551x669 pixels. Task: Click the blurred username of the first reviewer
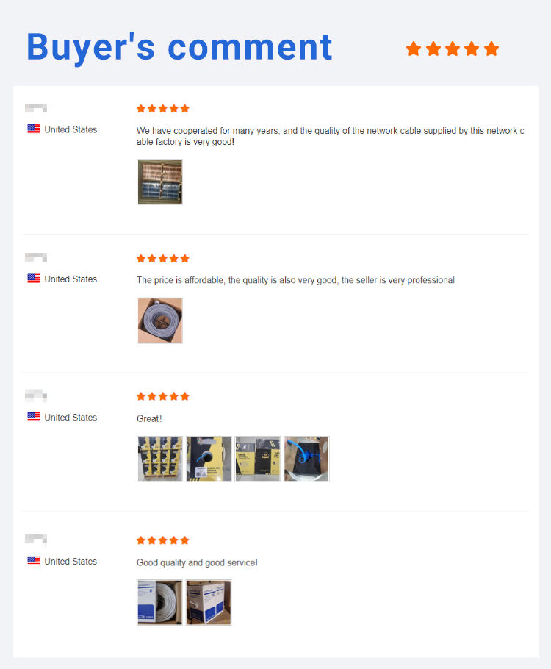click(x=36, y=108)
